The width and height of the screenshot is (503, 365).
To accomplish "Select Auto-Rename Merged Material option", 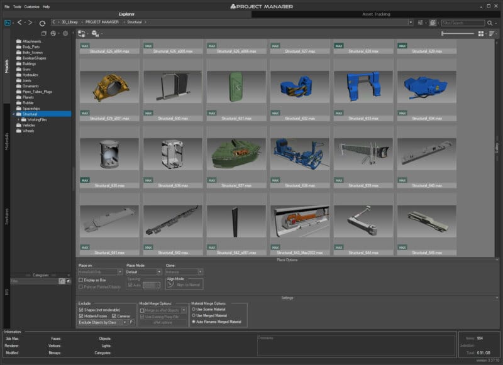I will 194,322.
